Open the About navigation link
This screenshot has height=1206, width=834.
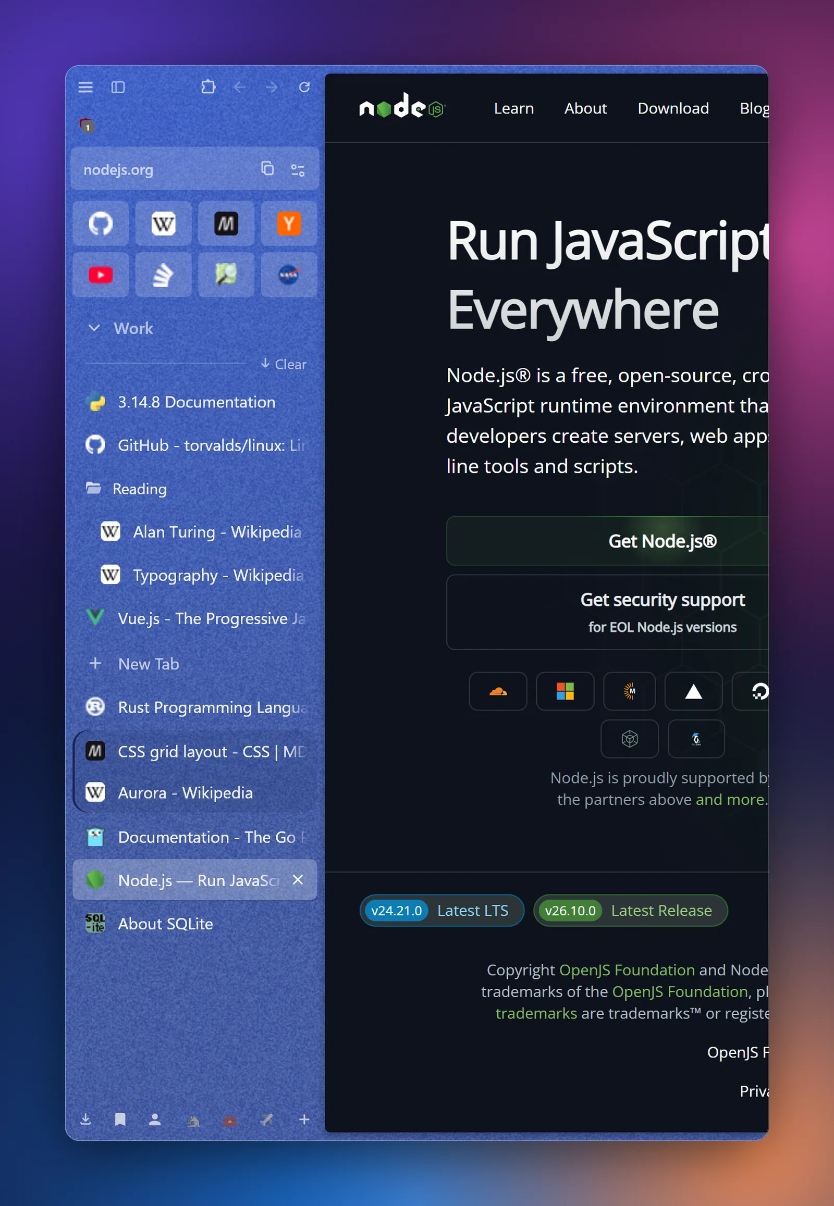pos(585,108)
